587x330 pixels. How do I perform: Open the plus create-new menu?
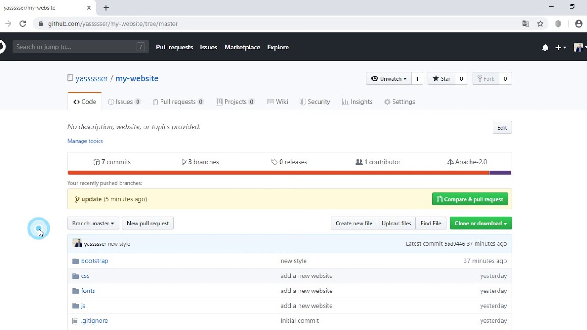coord(561,48)
